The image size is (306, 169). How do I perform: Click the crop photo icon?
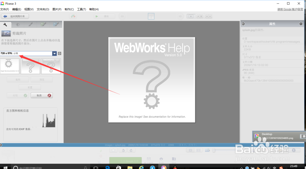tap(6, 34)
